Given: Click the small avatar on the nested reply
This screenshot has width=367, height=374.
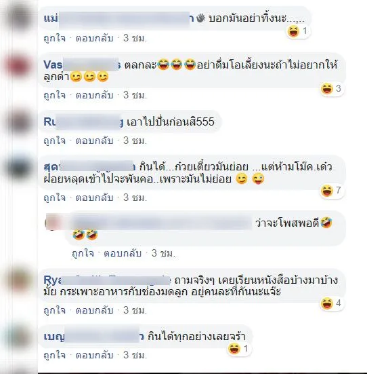Looking at the screenshot, I should (x=53, y=223).
